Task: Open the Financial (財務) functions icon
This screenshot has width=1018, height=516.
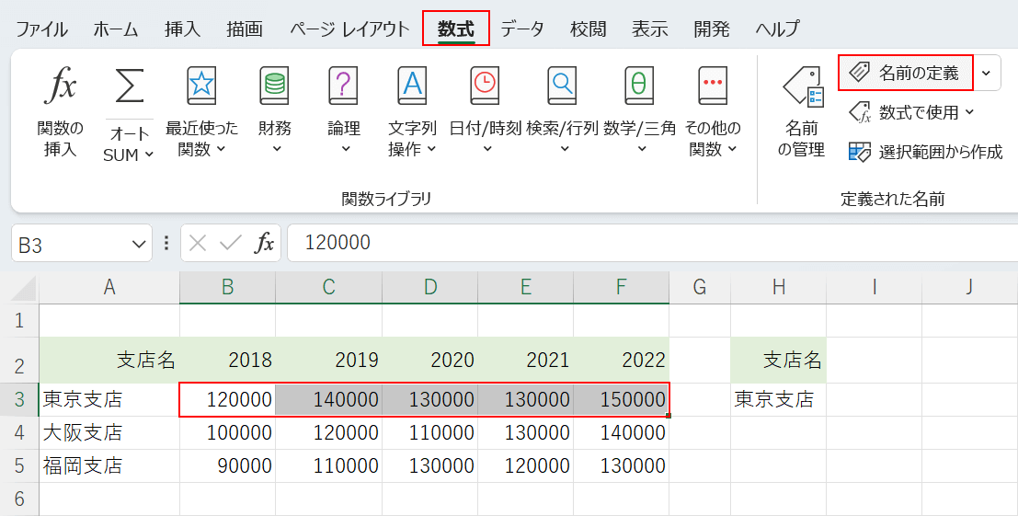Action: [x=274, y=87]
